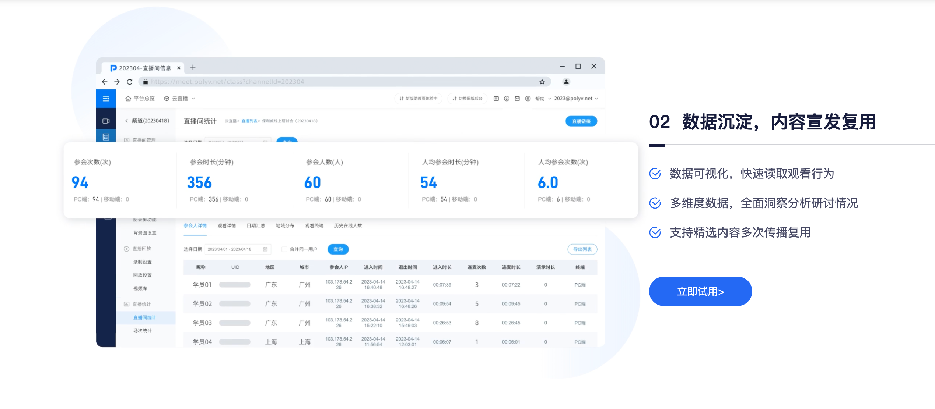Switch to the 观看终端 tab
The width and height of the screenshot is (935, 409).
tap(314, 226)
